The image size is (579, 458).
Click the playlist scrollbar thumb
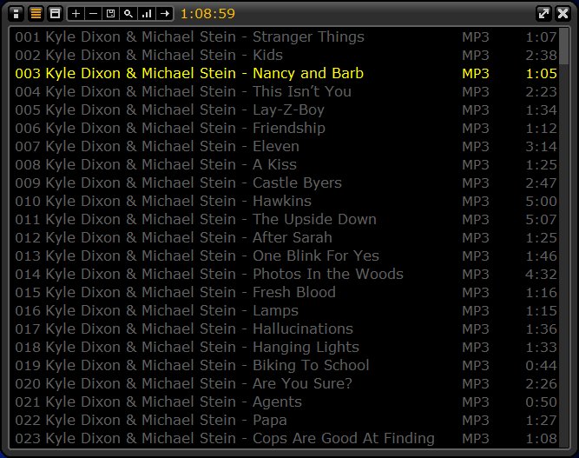(x=563, y=46)
